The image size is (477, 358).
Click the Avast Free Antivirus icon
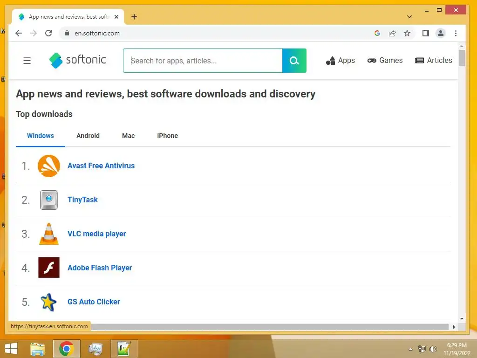48,166
